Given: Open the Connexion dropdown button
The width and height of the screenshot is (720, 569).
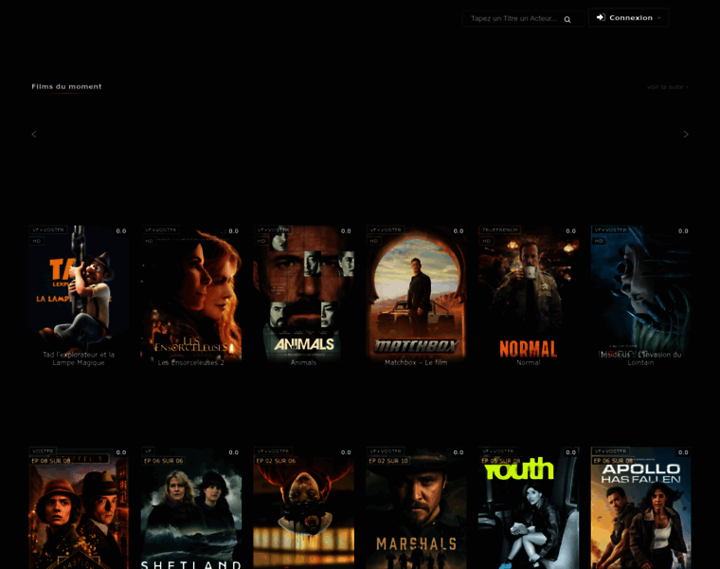Looking at the screenshot, I should (x=628, y=17).
